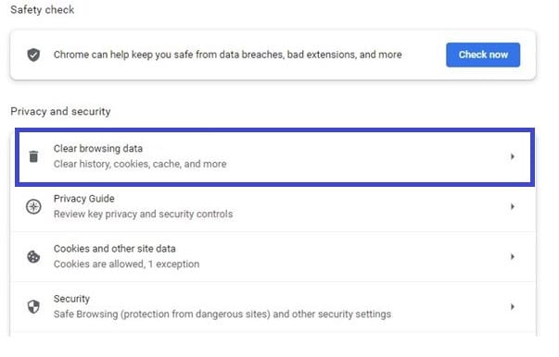Open the Security settings entry
This screenshot has height=357, width=559.
tap(273, 307)
